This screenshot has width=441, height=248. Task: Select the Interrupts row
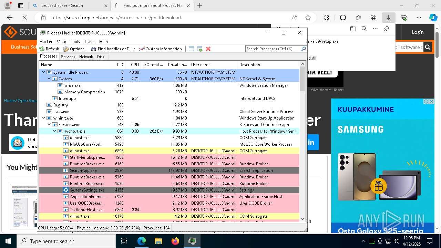coord(169,99)
